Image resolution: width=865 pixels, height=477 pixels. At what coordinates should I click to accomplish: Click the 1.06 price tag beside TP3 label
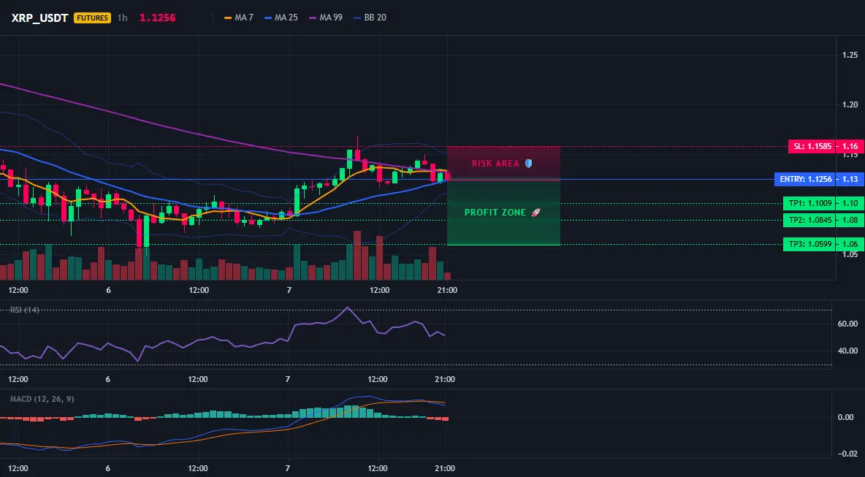[850, 244]
